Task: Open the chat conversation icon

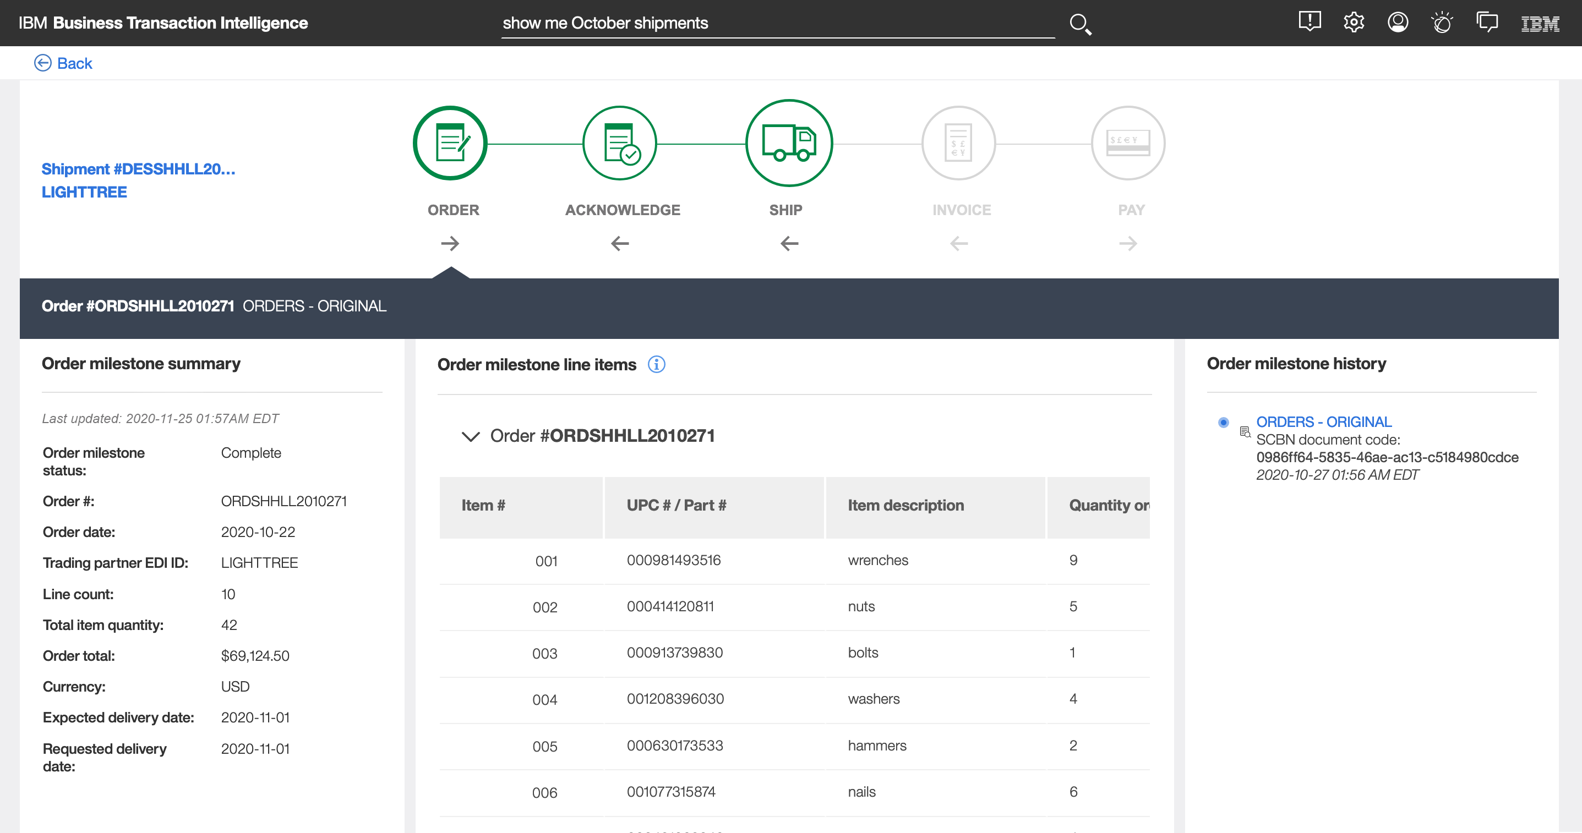Action: click(x=1487, y=23)
